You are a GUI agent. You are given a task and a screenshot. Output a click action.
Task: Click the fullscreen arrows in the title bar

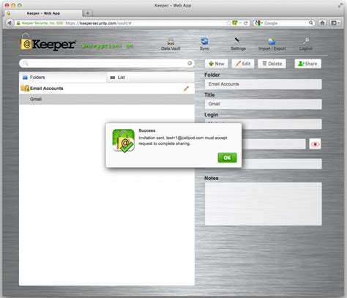point(340,5)
